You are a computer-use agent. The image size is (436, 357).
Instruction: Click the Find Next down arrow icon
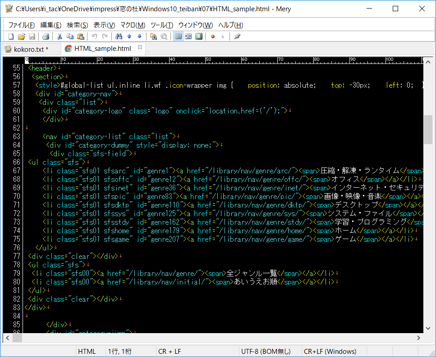point(139,36)
